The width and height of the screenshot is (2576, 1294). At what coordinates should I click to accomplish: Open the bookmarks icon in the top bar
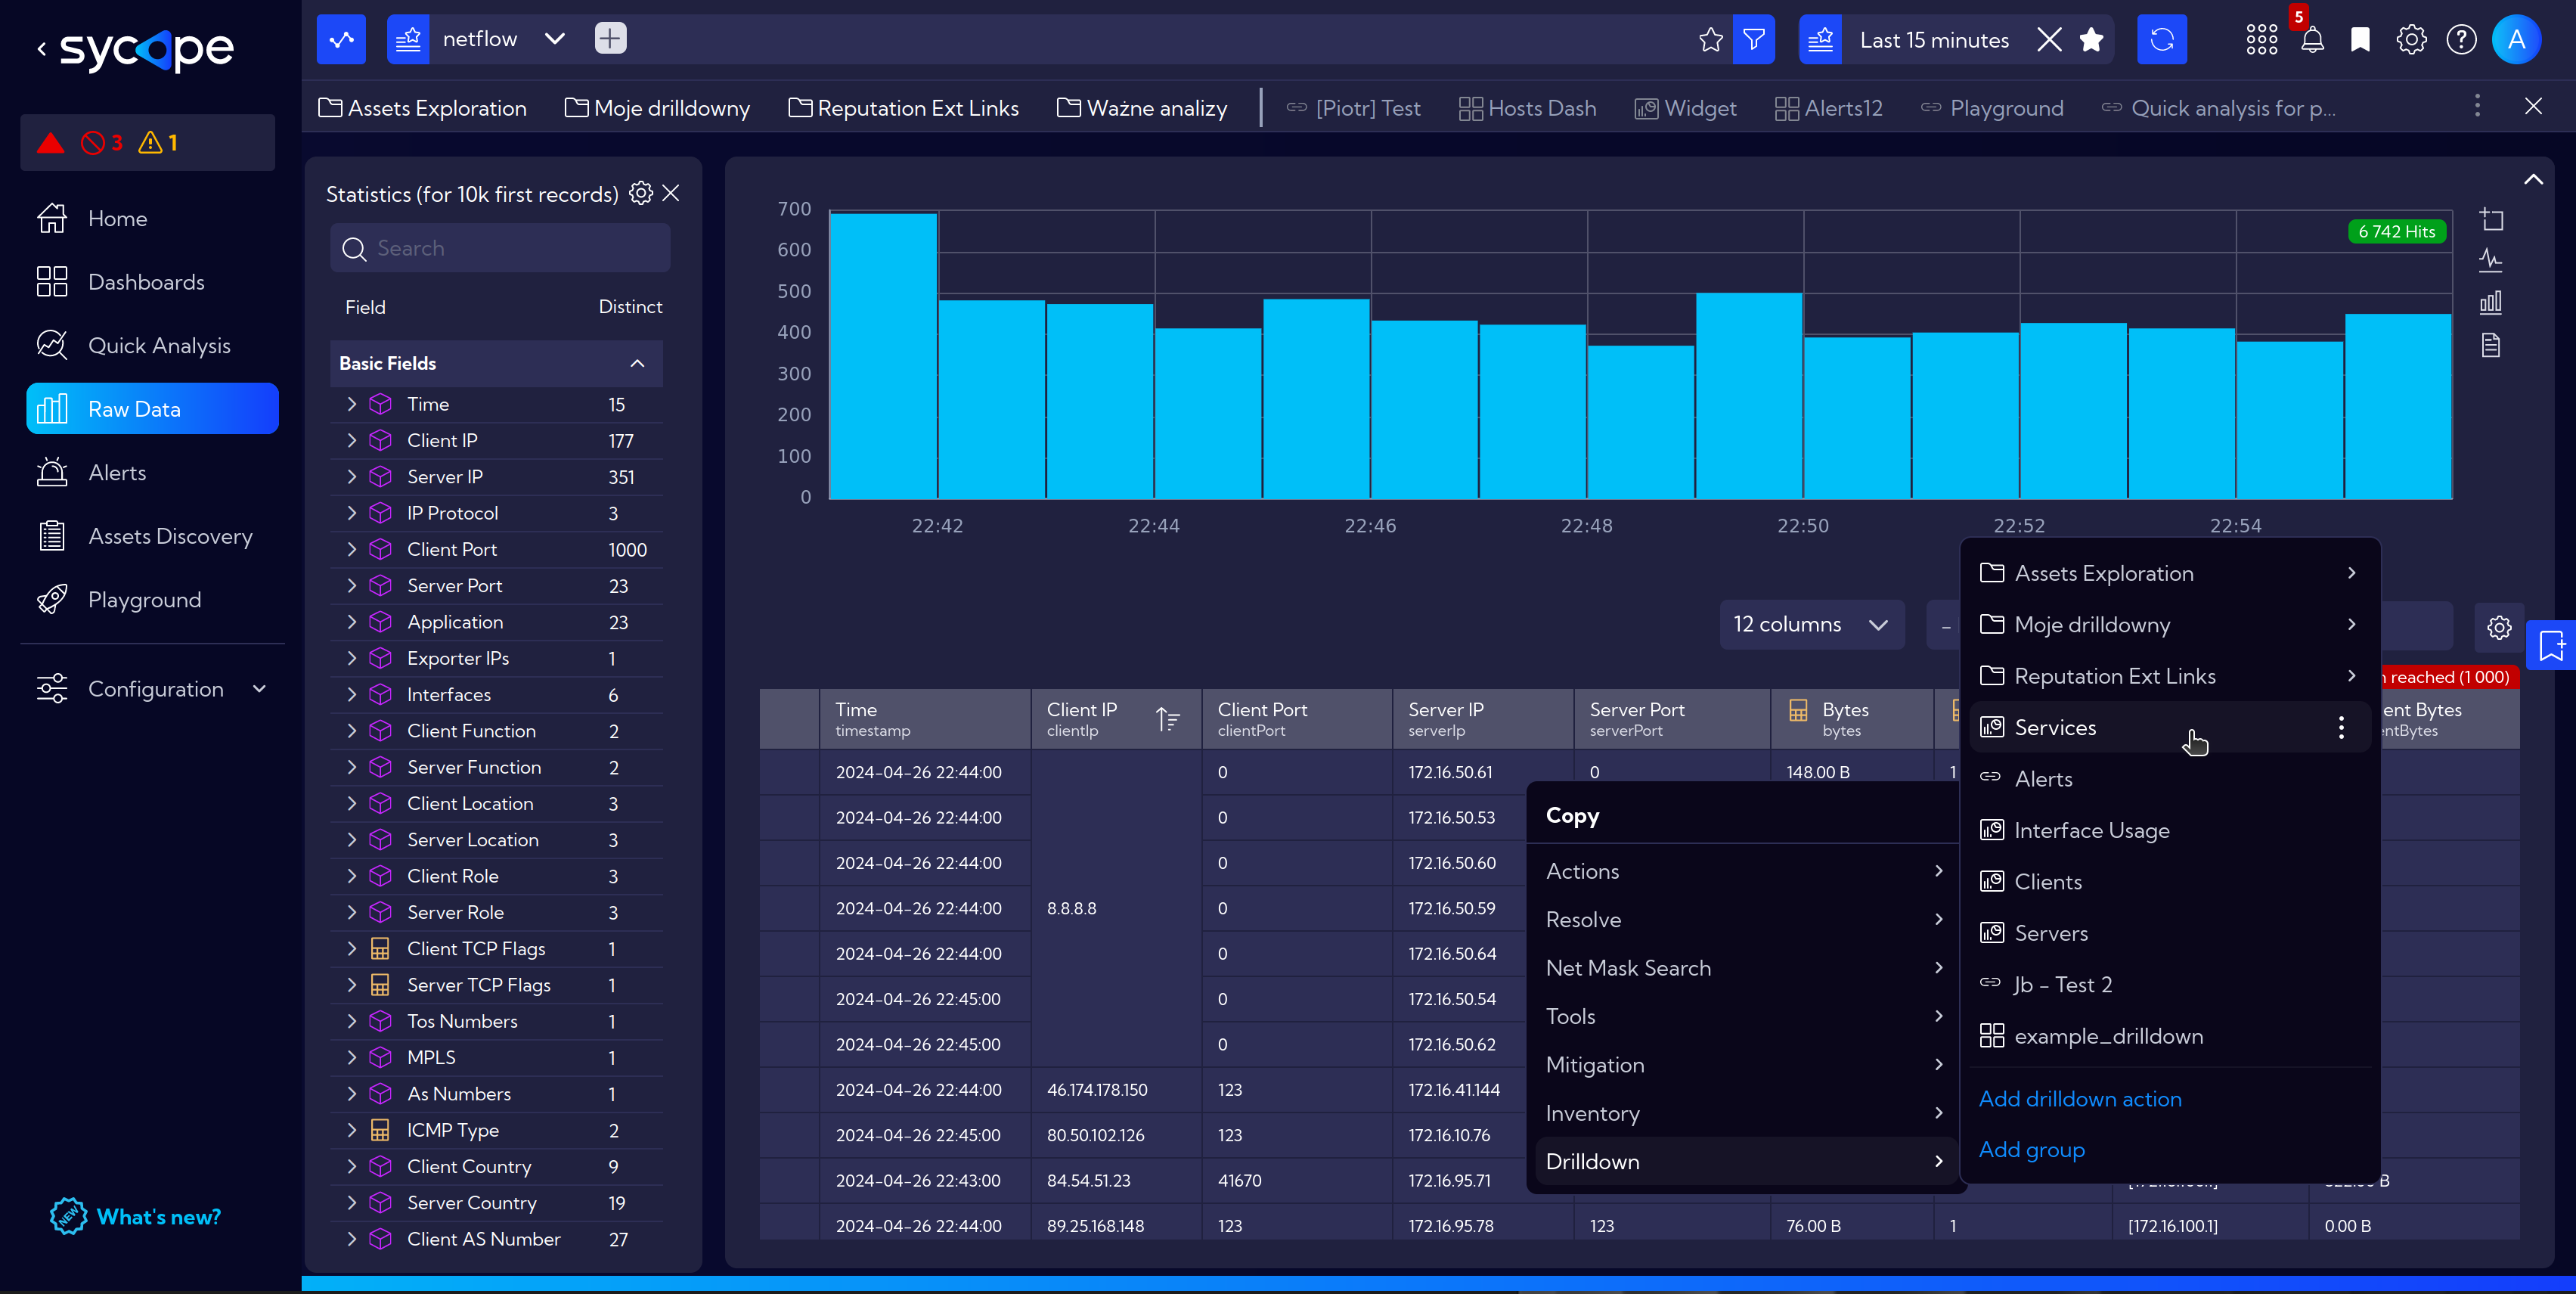2360,40
